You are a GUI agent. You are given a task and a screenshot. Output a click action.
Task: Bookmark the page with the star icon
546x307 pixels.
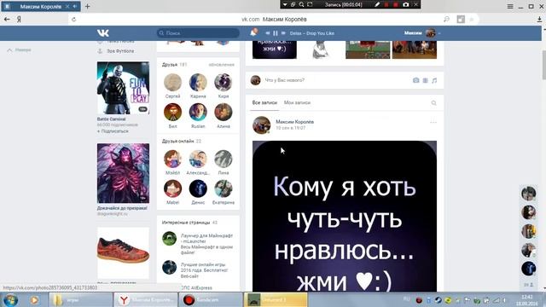coord(472,20)
